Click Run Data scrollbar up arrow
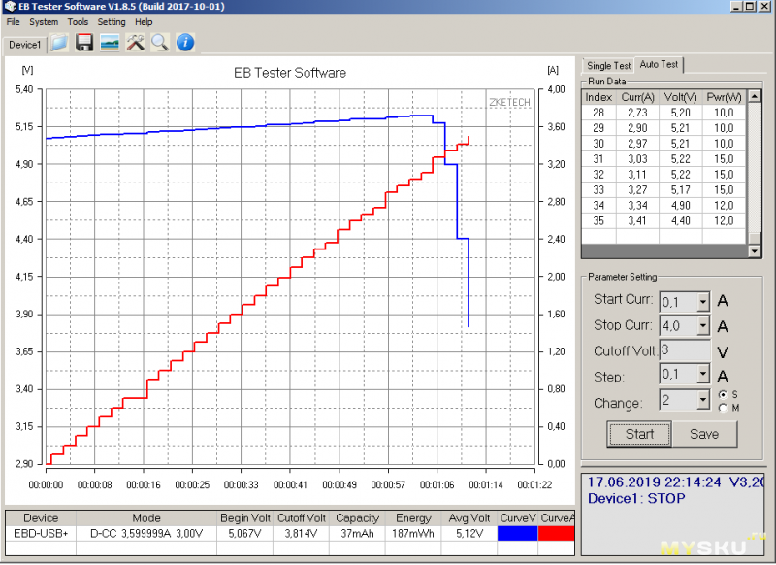Image resolution: width=776 pixels, height=565 pixels. tap(754, 96)
